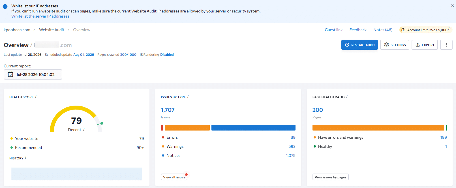456x188 pixels.
Task: Click View all issues button
Action: [x=174, y=177]
